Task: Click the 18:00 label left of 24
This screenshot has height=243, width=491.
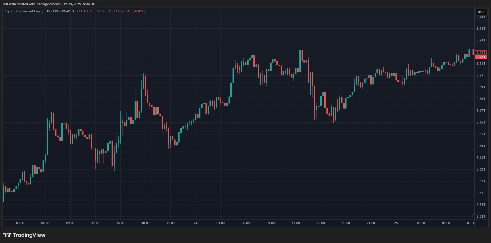Action: (145, 223)
